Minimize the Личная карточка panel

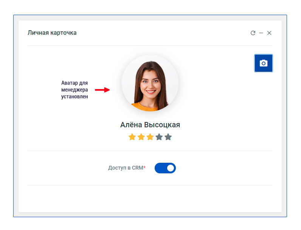tap(261, 33)
